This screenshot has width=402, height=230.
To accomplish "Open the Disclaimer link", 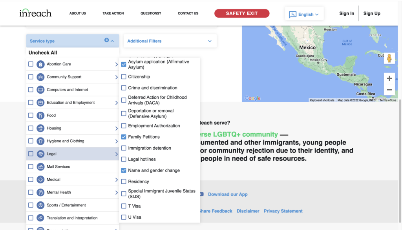I will coord(248,211).
